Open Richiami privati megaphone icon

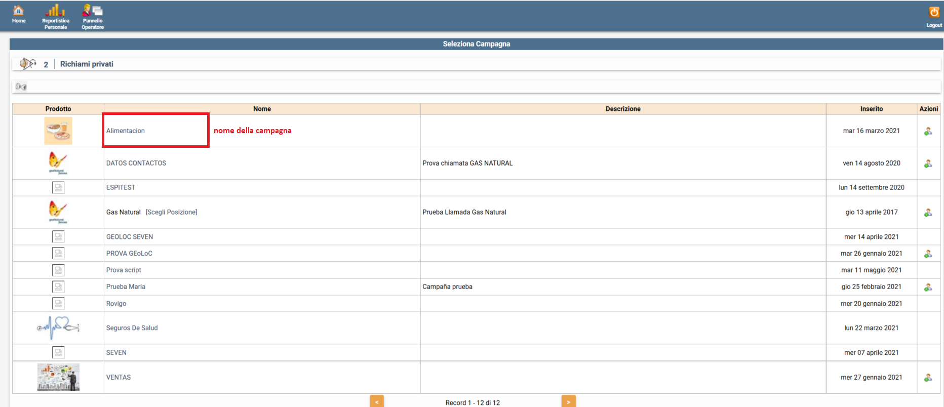click(27, 64)
